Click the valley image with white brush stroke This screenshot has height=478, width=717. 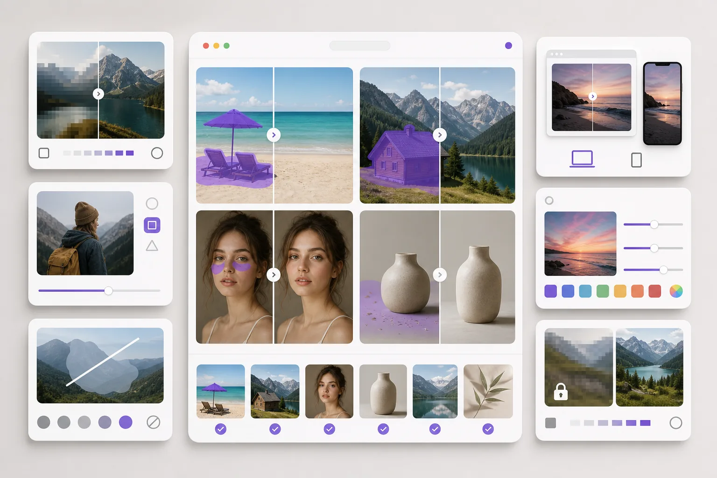(100, 366)
